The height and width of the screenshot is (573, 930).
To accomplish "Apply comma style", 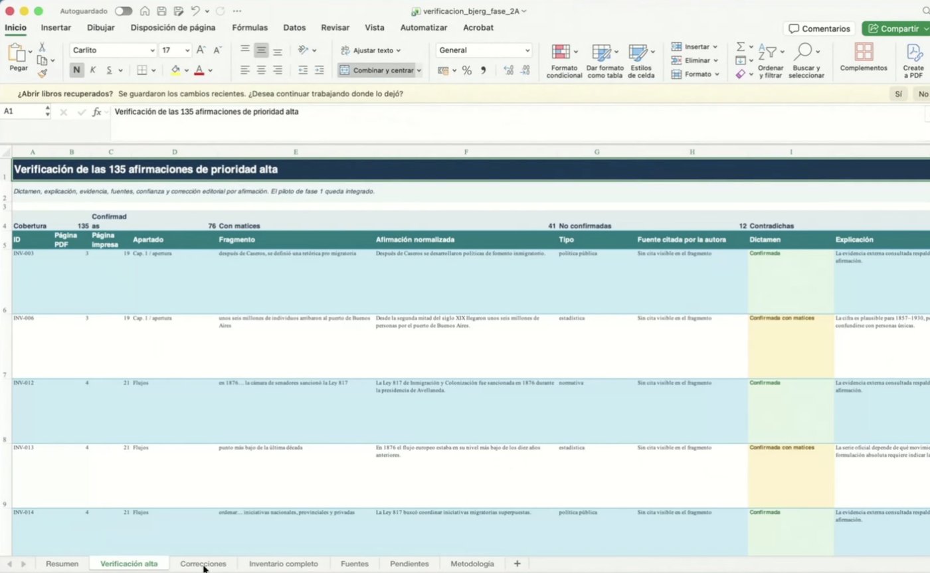I will (x=483, y=70).
